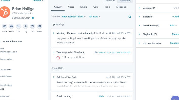The image size is (179, 100).
Task: Click Hide on Email tracking entry
Action: click(101, 96)
